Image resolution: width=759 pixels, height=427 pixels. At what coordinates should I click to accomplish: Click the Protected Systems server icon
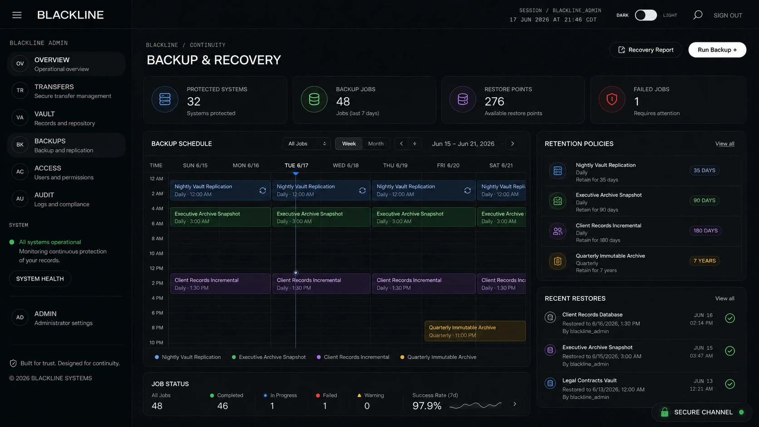[165, 99]
